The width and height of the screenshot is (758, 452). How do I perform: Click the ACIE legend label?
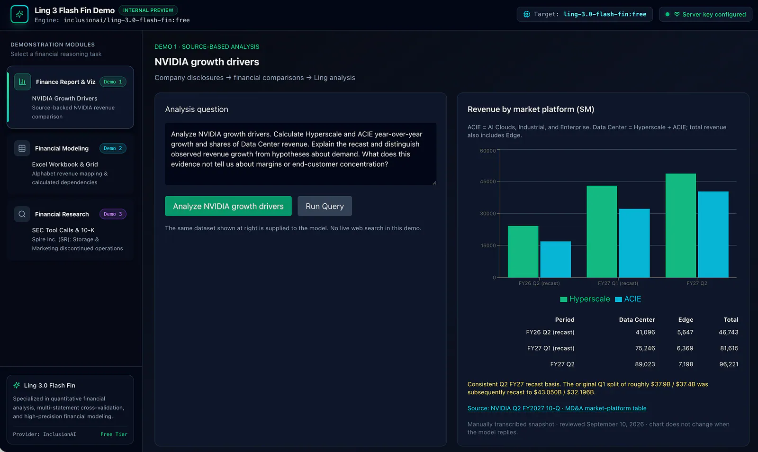632,299
